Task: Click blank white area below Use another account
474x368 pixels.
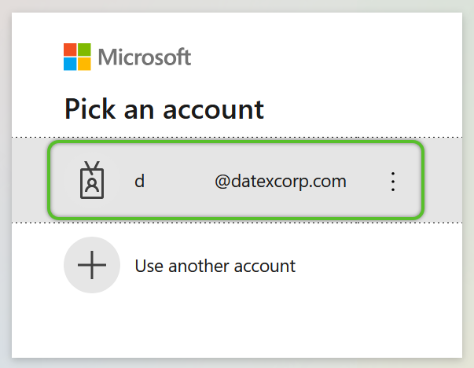Action: [x=237, y=326]
